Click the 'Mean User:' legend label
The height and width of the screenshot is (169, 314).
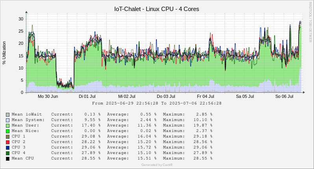(26, 125)
